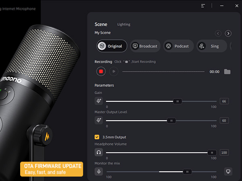This screenshot has height=181, width=242.
Task: Close the application window
Action: tap(237, 6)
